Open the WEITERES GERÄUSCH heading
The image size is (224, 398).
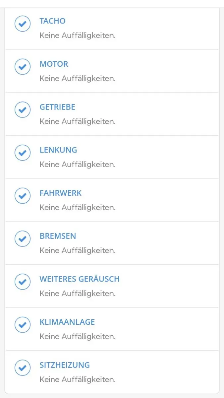80,279
